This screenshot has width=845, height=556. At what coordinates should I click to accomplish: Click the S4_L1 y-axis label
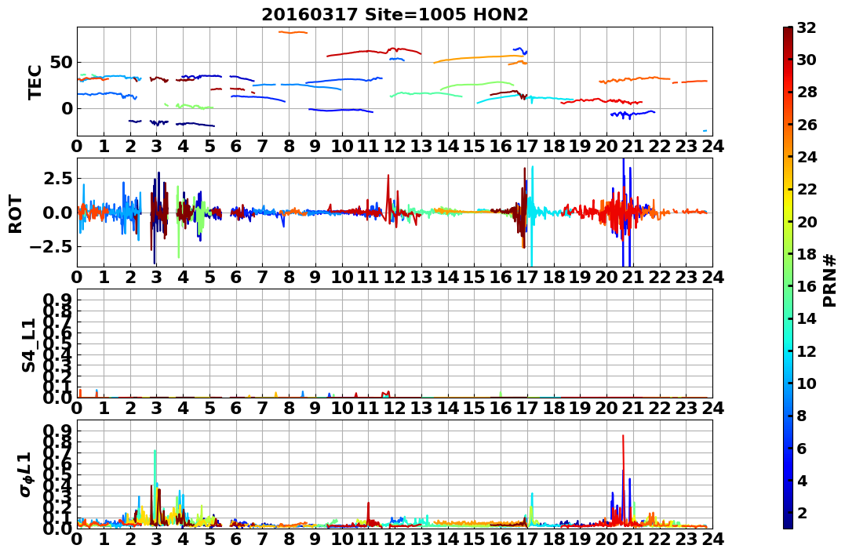tap(28, 345)
